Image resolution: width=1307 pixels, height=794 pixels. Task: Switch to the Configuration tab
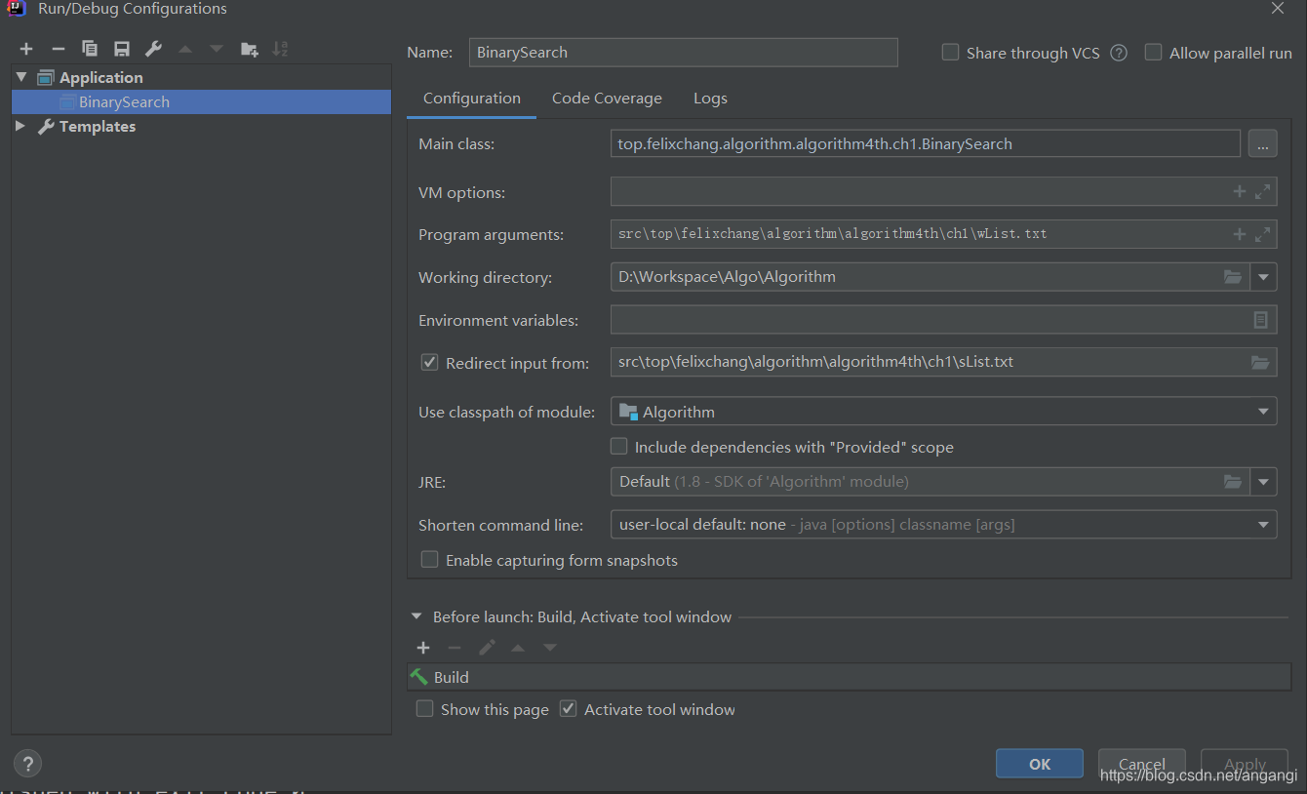pyautogui.click(x=472, y=99)
